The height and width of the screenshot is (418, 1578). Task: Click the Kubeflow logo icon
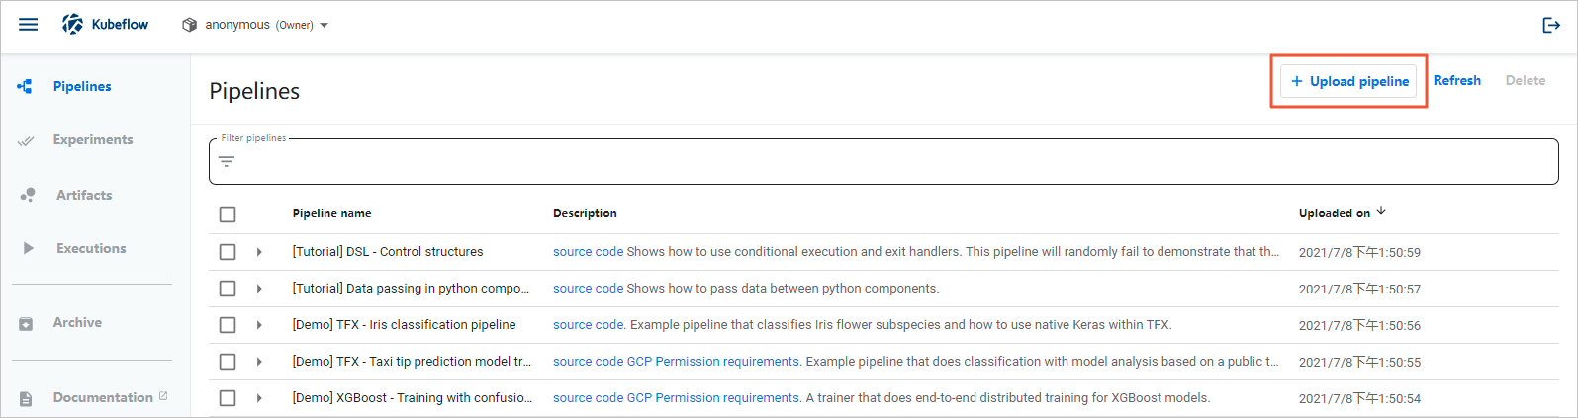tap(73, 25)
